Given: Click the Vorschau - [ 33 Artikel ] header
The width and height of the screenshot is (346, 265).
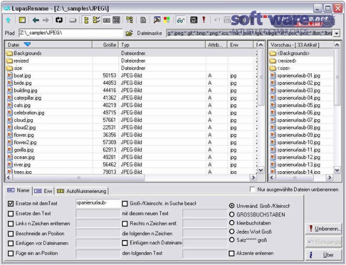Looking at the screenshot, I should pyautogui.click(x=301, y=45).
